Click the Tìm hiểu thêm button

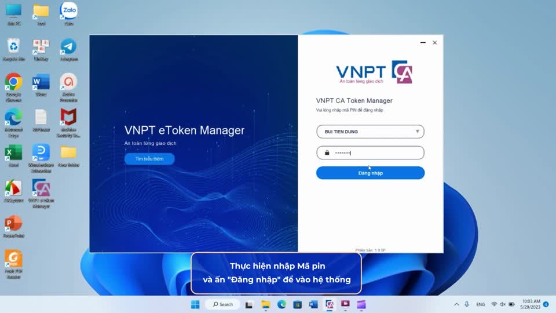coord(149,159)
